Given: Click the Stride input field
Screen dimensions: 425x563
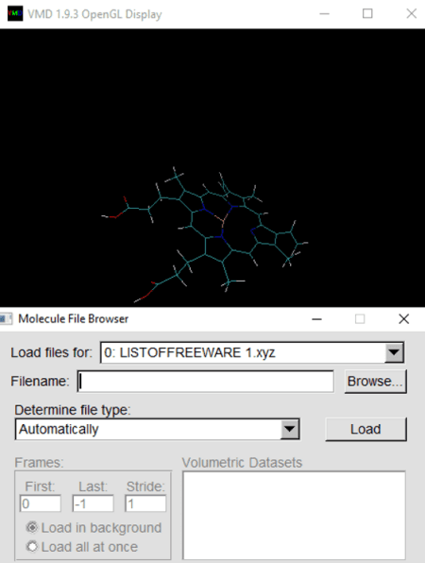Looking at the screenshot, I should [x=145, y=503].
